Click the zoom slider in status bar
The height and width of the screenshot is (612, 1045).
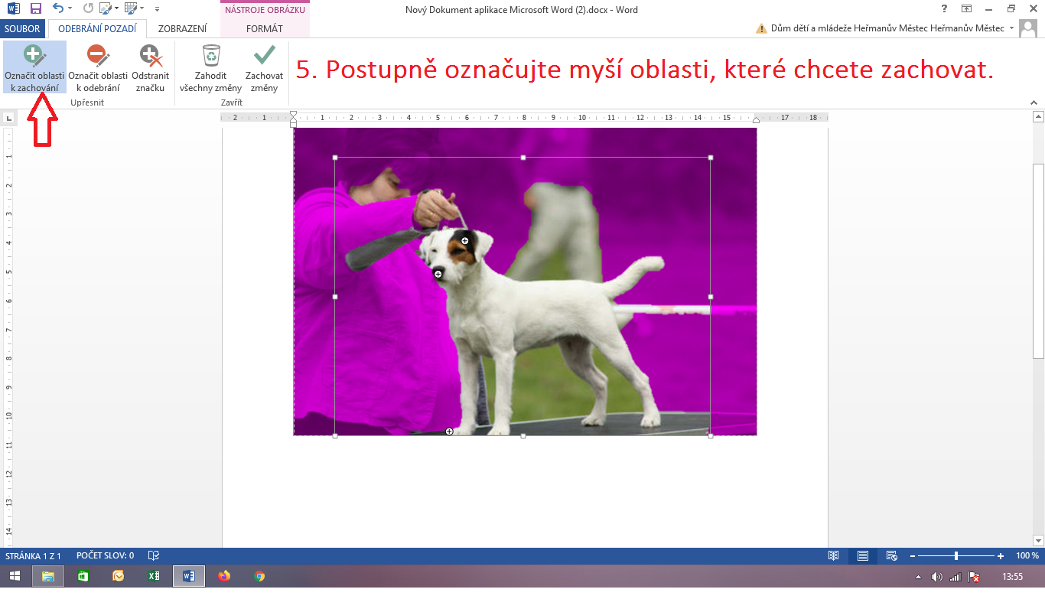click(x=956, y=556)
